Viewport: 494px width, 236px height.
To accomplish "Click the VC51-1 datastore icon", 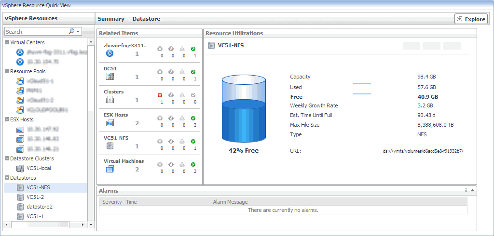I will click(x=20, y=216).
